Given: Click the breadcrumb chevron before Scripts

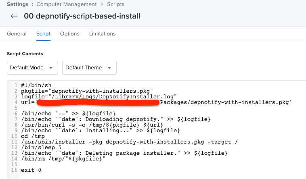Looking at the screenshot, I should pyautogui.click(x=102, y=4).
